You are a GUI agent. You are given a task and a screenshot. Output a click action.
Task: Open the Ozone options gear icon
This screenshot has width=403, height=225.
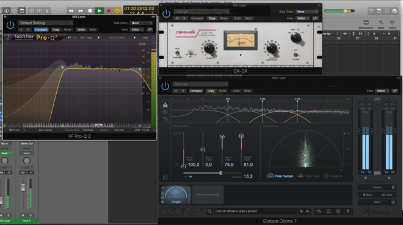point(338,212)
